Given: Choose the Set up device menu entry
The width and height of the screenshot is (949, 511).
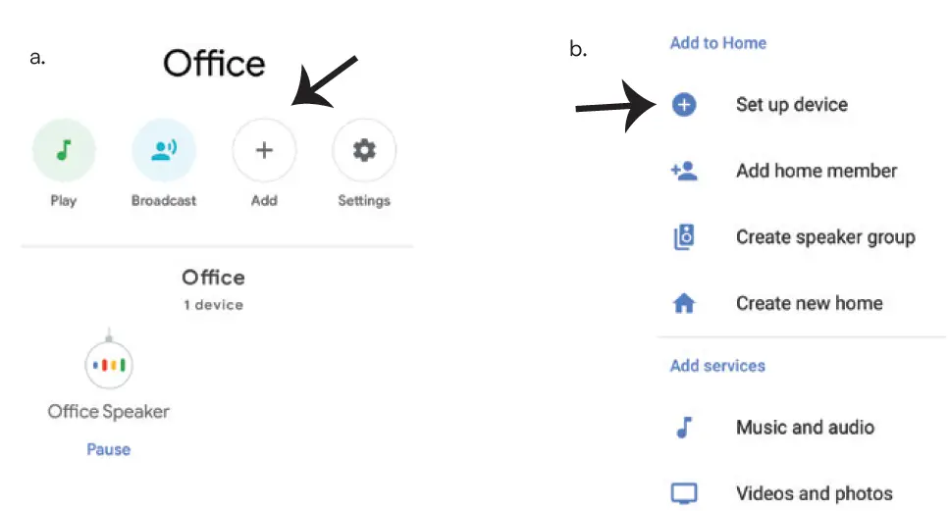Looking at the screenshot, I should click(x=791, y=105).
